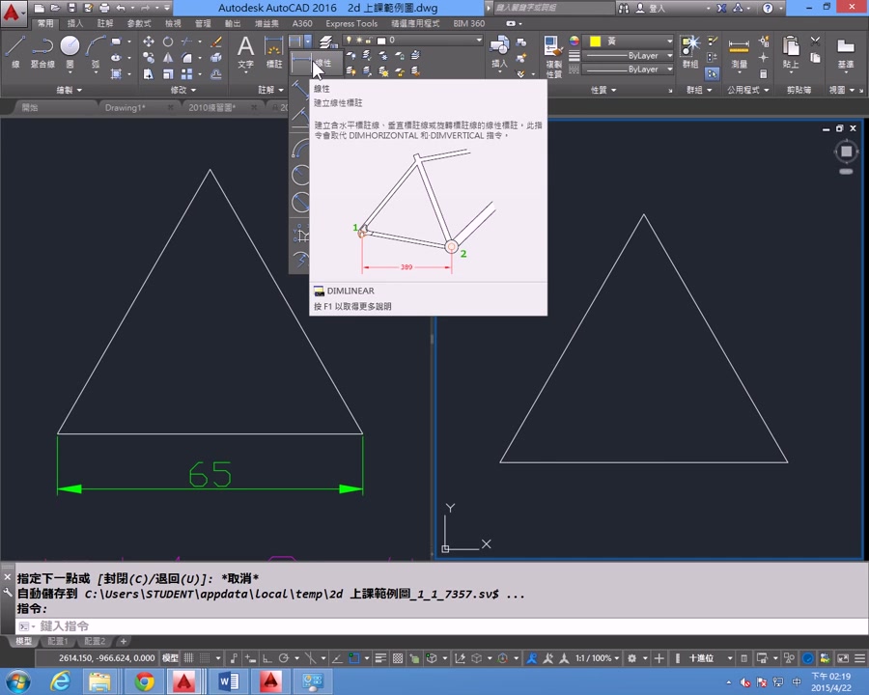This screenshot has height=695, width=869.
Task: Click the Mirror tool in Modify panel
Action: point(168,58)
